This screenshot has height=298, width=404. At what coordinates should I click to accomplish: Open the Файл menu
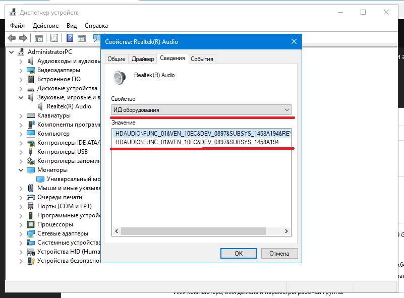tap(17, 26)
